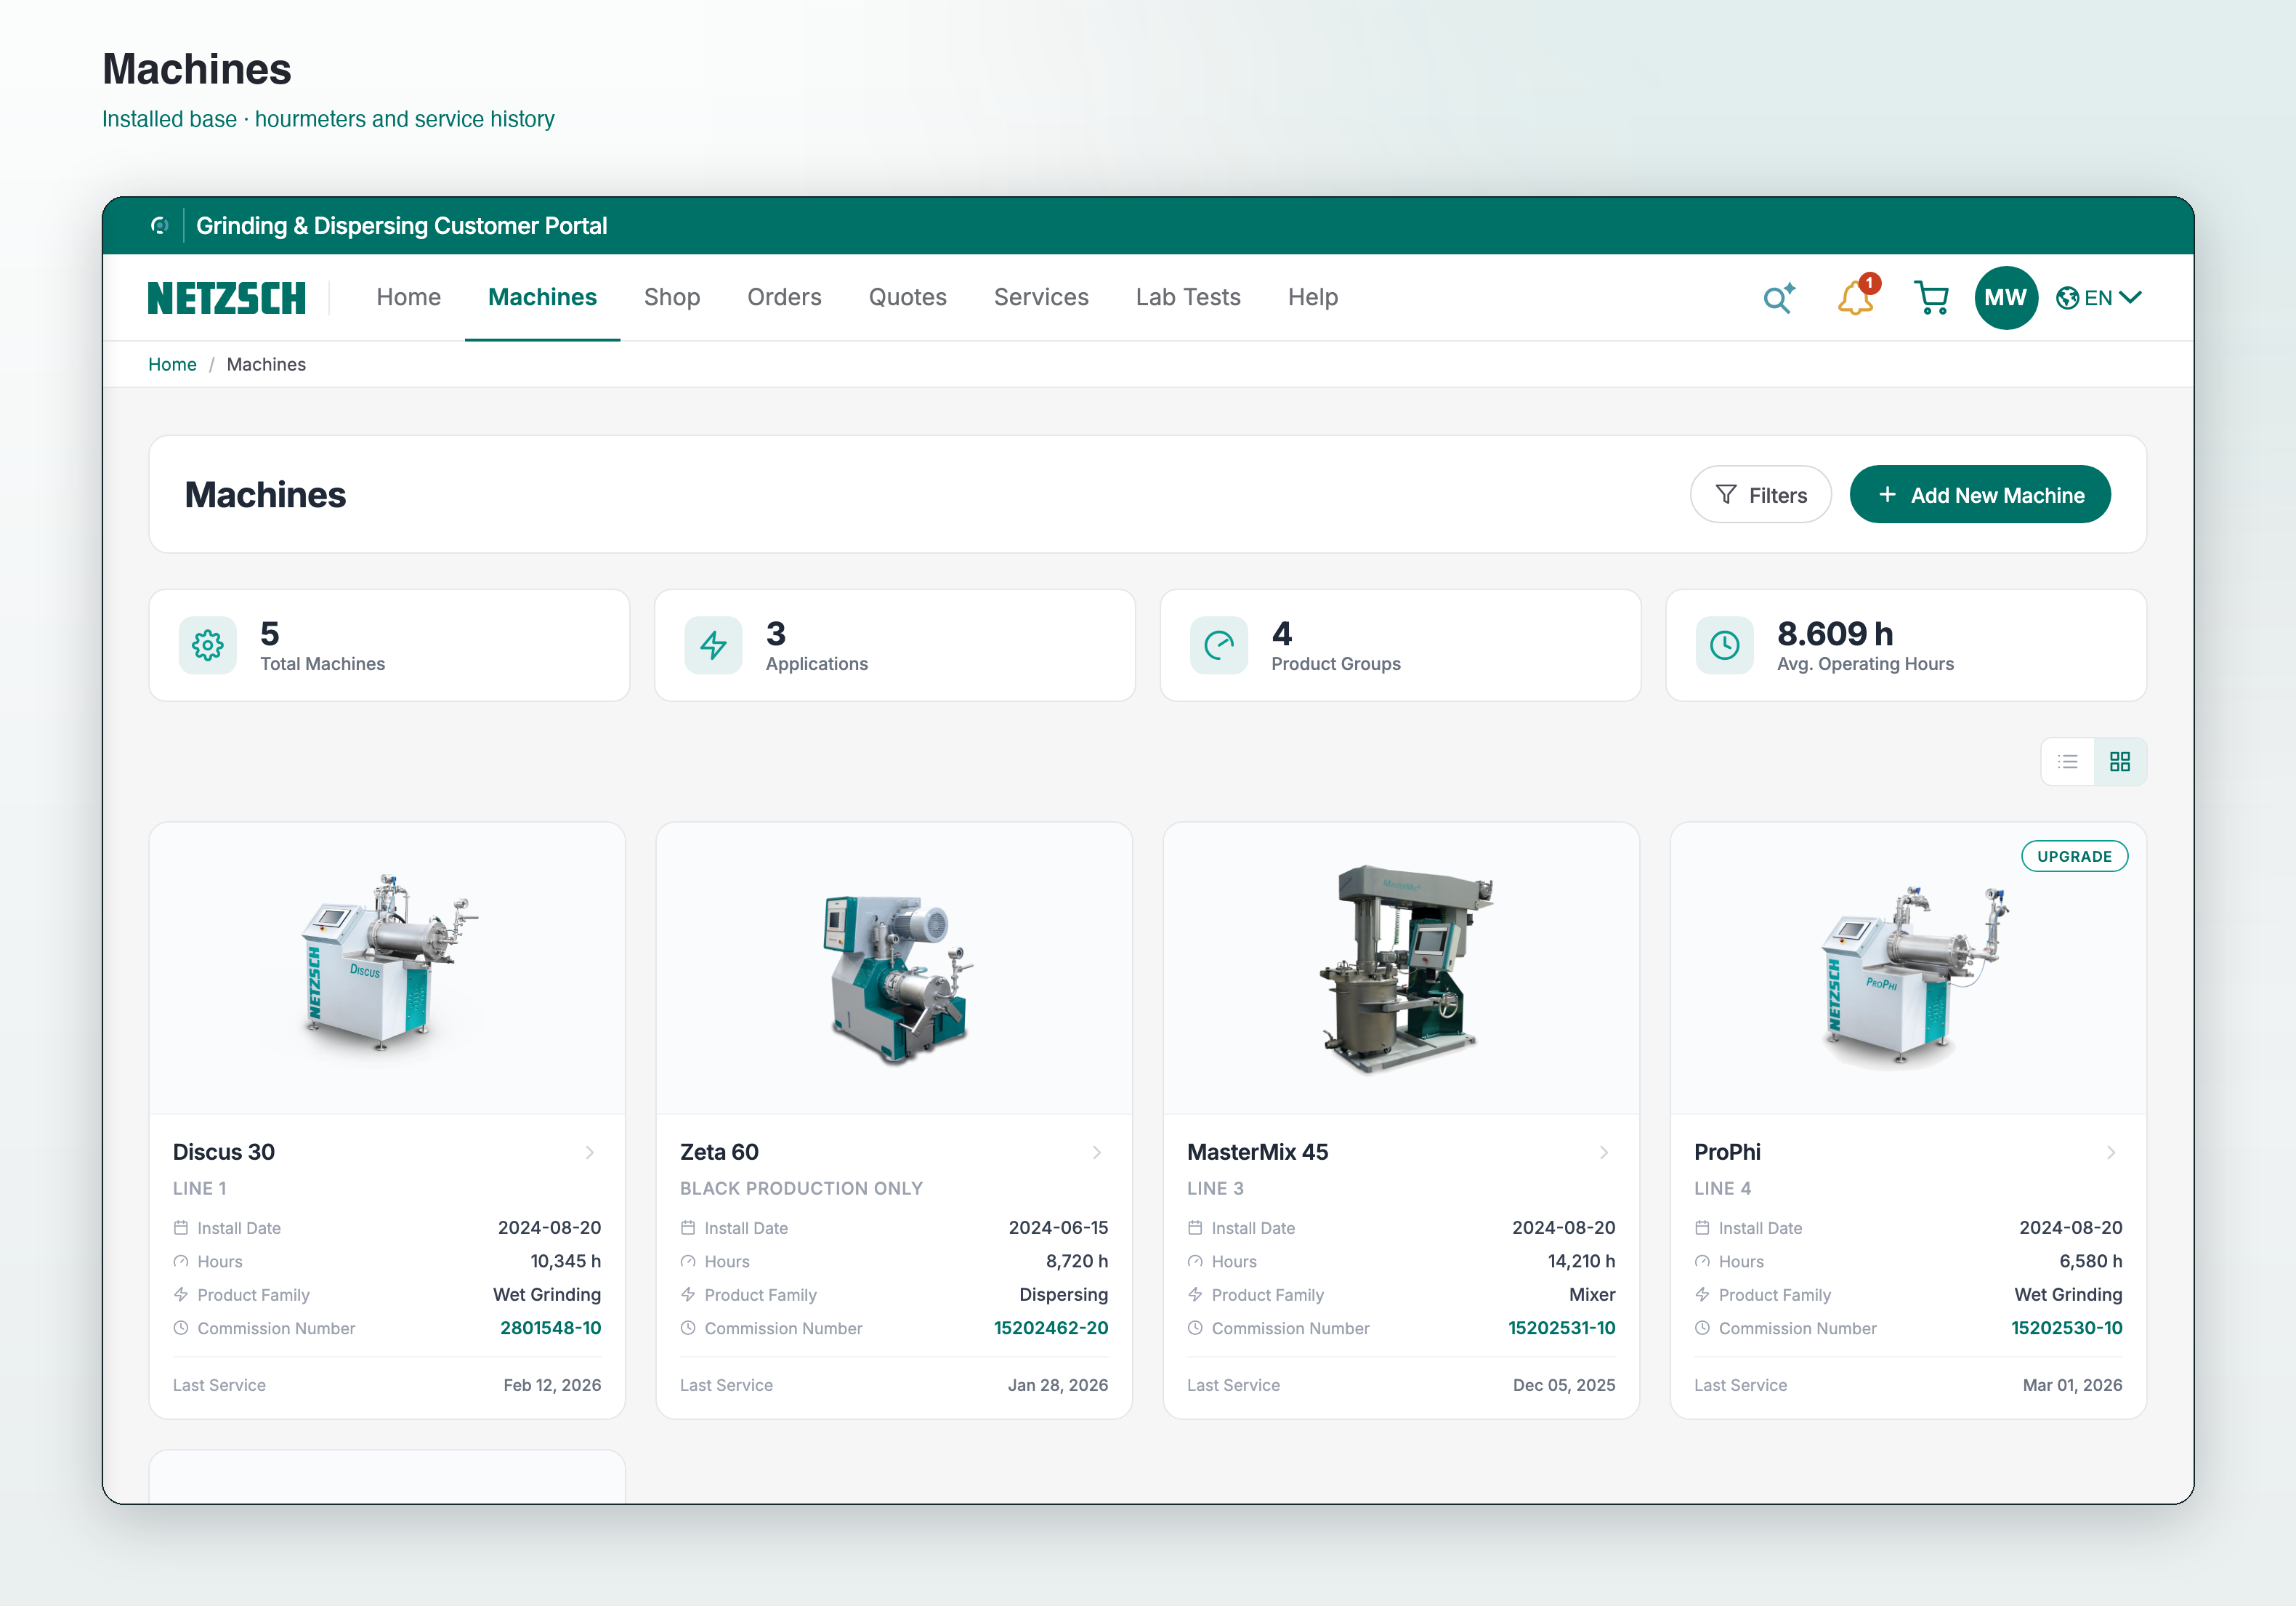2296x1606 pixels.
Task: Click the Machines breadcrumb text
Action: 266,365
